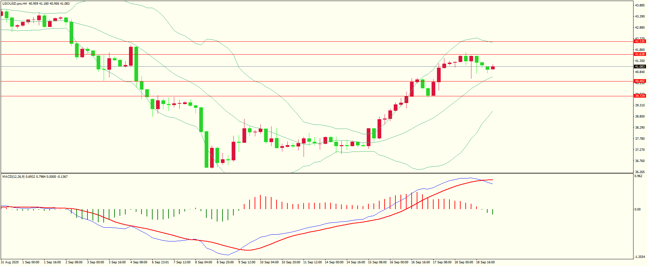Click the 36.760 value on price axis
The image size is (647, 266).
(640, 161)
